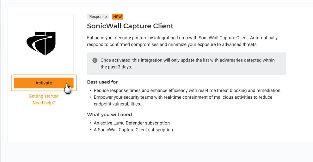
Task: Click the SonicWall shield logo icon
Action: click(41, 43)
